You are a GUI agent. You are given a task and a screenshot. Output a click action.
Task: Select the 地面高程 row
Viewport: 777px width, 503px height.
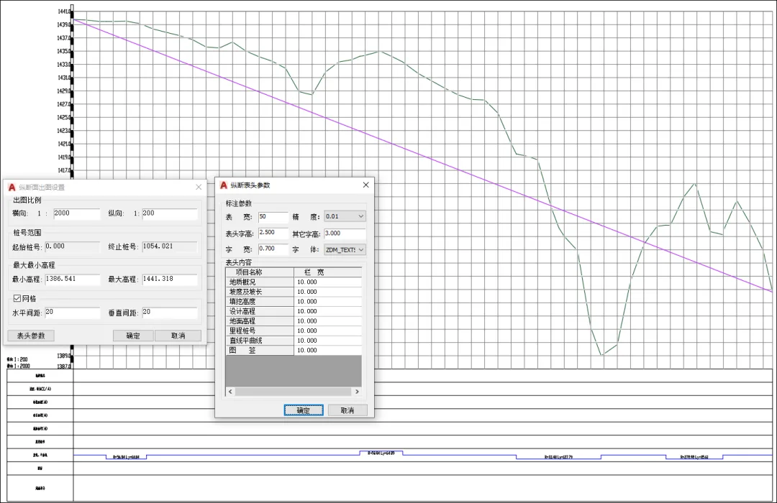click(294, 321)
